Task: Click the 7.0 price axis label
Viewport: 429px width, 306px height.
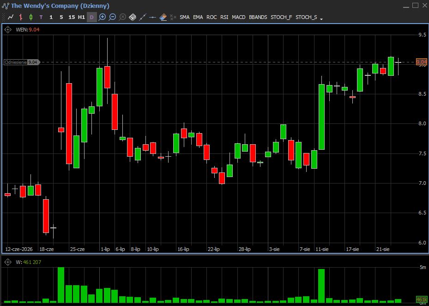Action: [x=422, y=183]
